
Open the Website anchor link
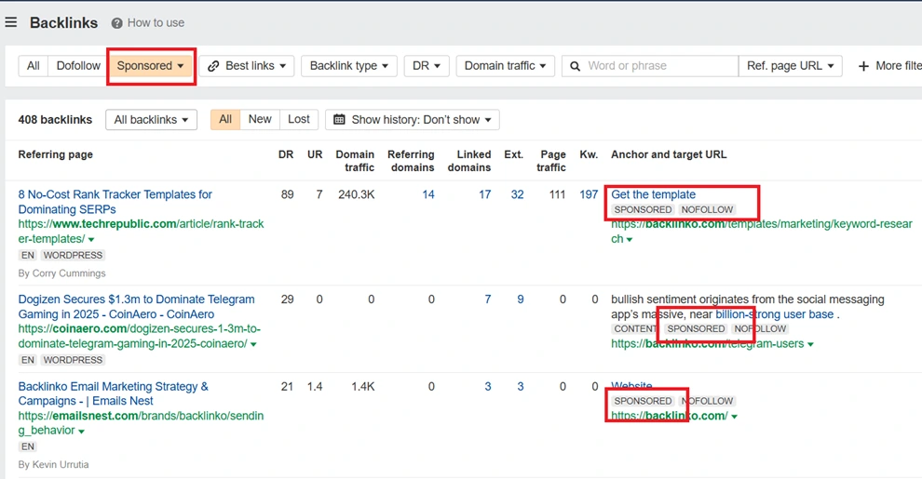click(x=631, y=386)
